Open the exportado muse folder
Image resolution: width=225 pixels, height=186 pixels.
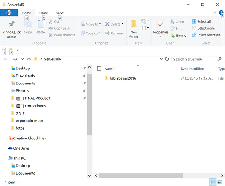pos(29,121)
